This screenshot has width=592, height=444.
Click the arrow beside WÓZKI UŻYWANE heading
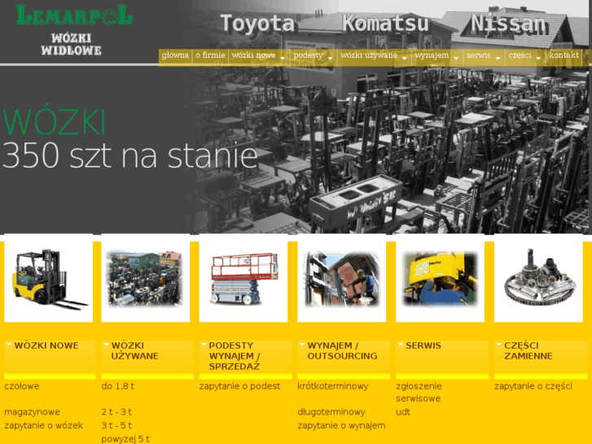pos(106,345)
